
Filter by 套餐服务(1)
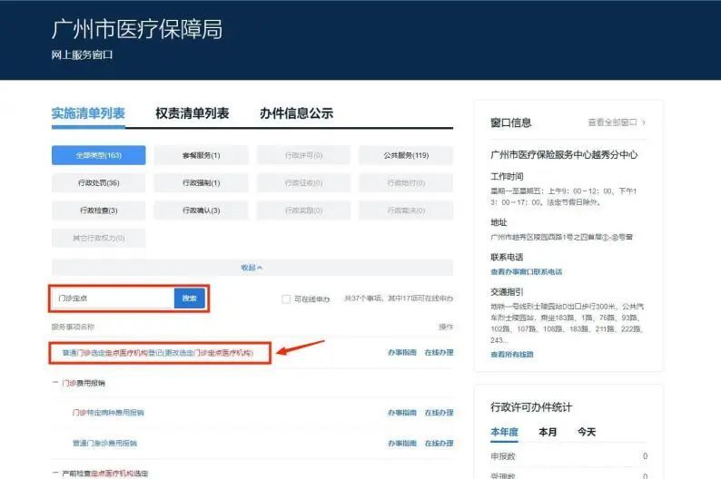(x=201, y=155)
